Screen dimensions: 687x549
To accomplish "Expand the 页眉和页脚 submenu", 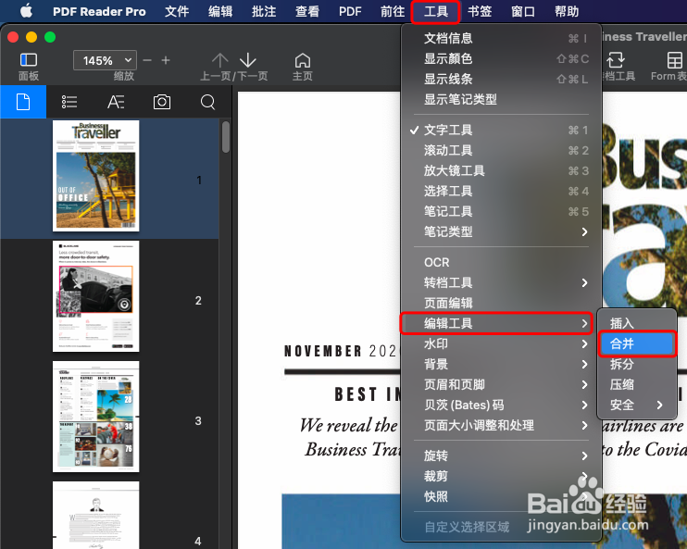I will click(x=501, y=385).
